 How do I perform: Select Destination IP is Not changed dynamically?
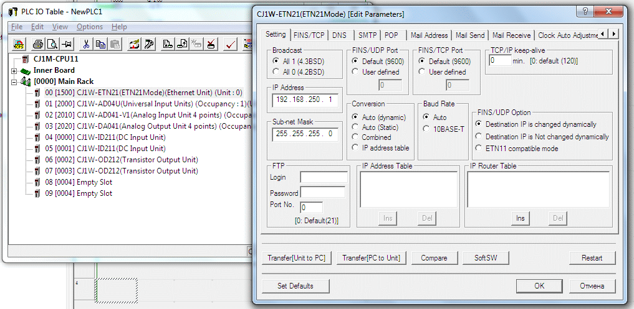pyautogui.click(x=479, y=136)
